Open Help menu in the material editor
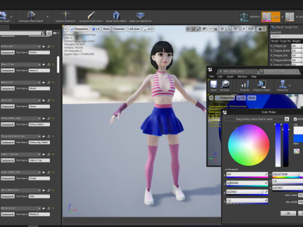The height and width of the screenshot is (227, 303). [x=254, y=76]
